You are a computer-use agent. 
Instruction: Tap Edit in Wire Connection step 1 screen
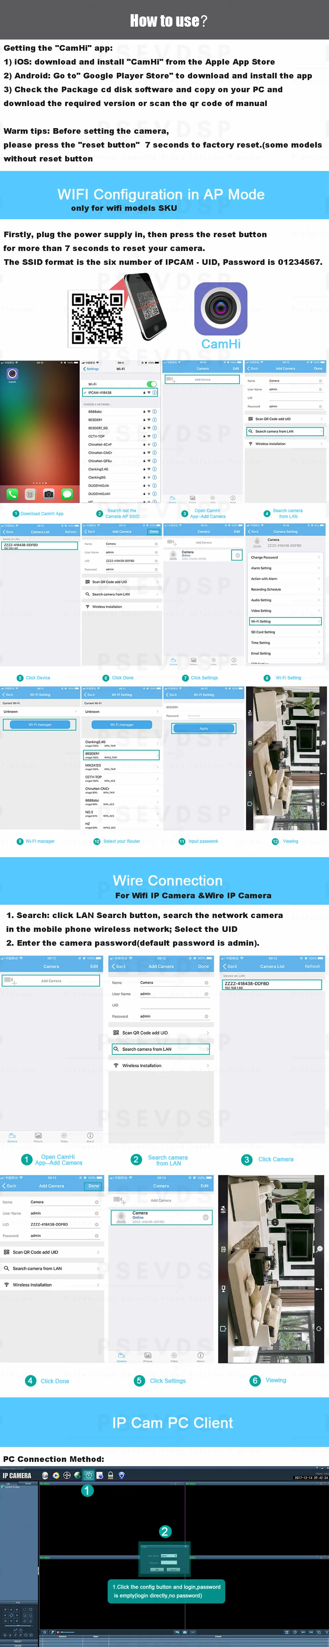pyautogui.click(x=94, y=966)
